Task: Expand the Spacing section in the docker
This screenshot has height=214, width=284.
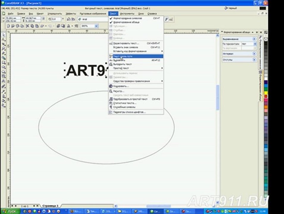Action: (254, 53)
